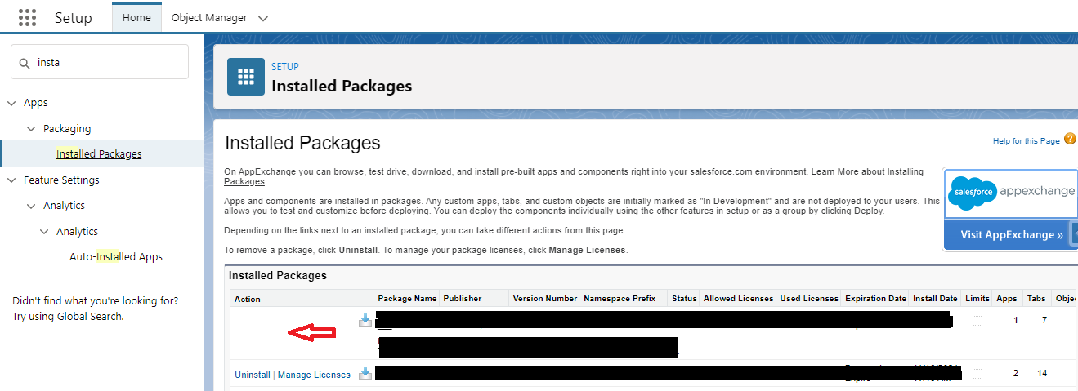
Task: Click the Quick Find search field
Action: pyautogui.click(x=106, y=62)
